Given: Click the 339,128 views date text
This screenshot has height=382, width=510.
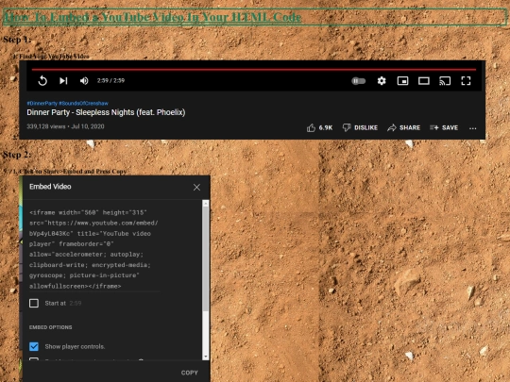Looking at the screenshot, I should tap(65, 126).
